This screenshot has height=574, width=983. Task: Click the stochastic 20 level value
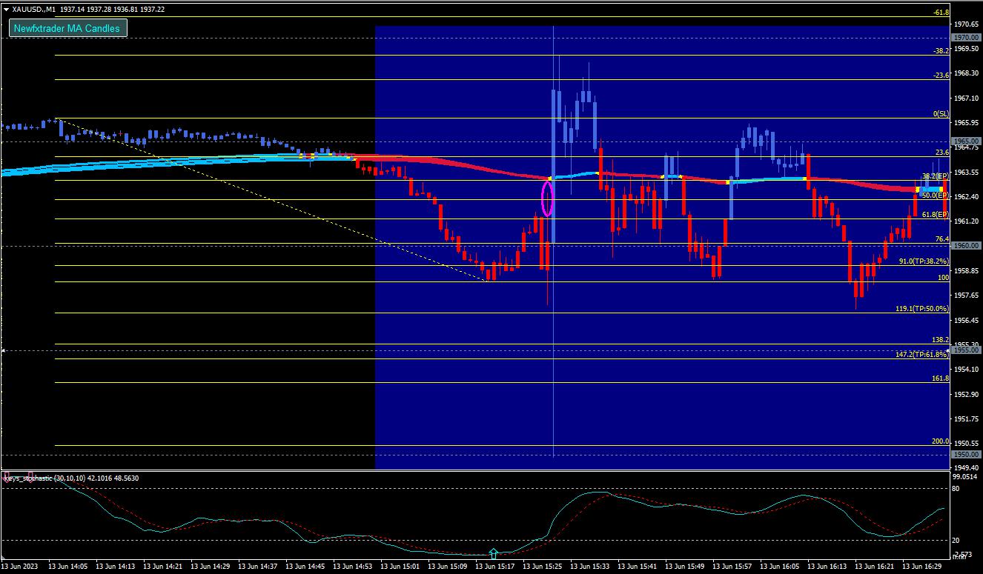point(957,540)
